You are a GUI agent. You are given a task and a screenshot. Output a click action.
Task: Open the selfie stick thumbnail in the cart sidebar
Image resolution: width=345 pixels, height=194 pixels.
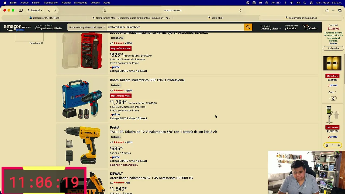point(332,115)
